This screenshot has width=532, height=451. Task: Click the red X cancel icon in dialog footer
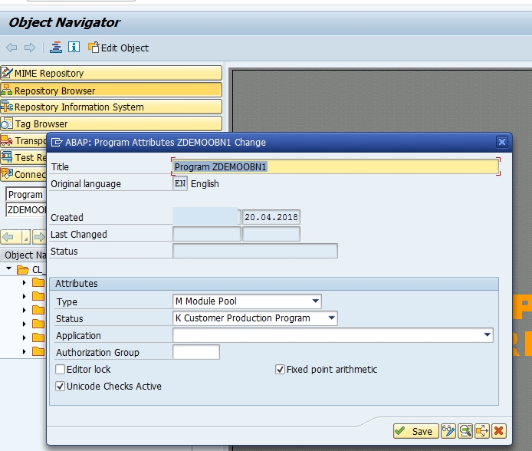[499, 431]
